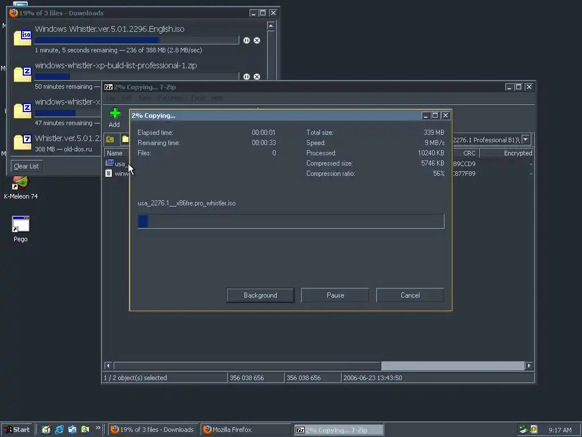582x437 pixels.
Task: Sort by the CRC column header
Action: (x=466, y=153)
